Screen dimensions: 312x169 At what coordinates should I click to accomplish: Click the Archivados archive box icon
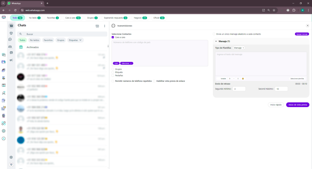coord(21,47)
